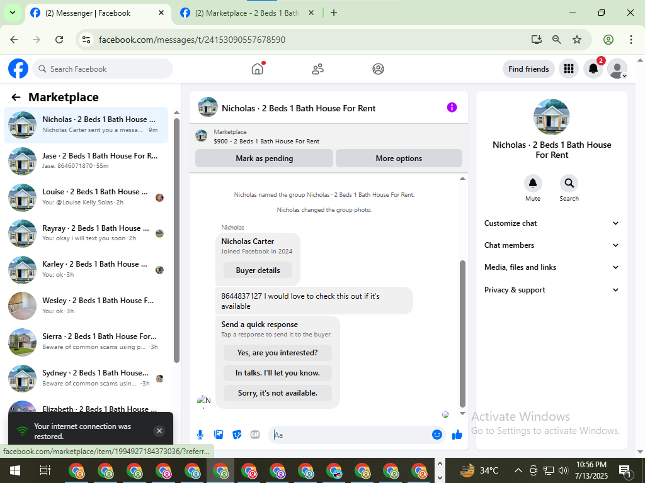Open Windows Task View
645x483 pixels.
(45, 470)
